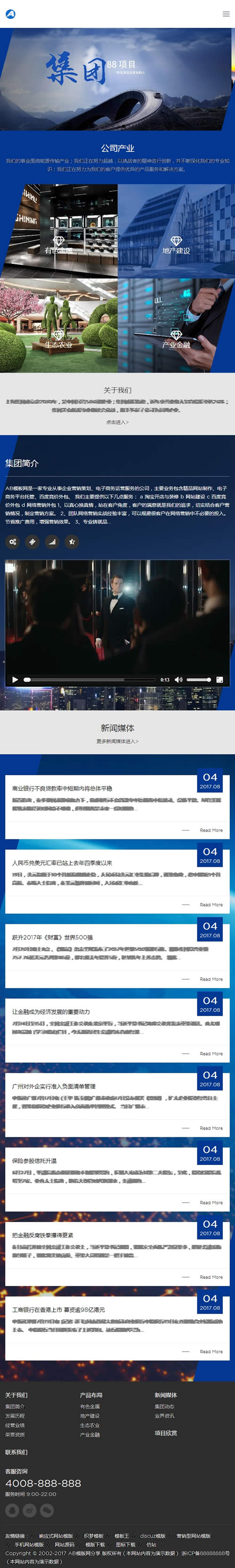The image size is (235, 1568).
Task: Open footer heading 项目欣赏
Action: 166,1433
